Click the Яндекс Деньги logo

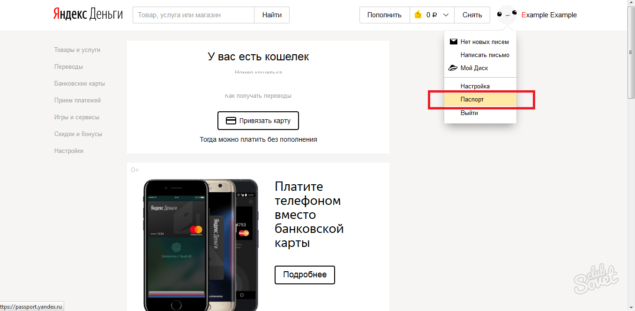coord(88,14)
